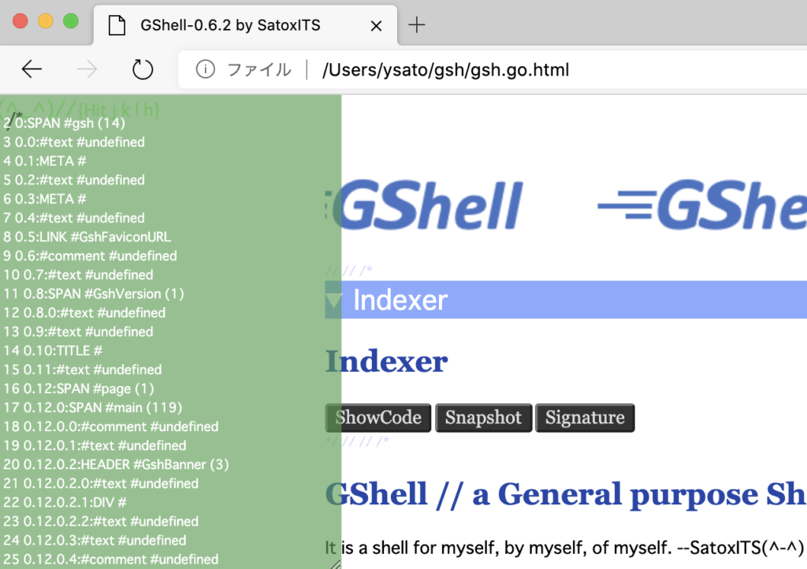Click the address bar file path

[445, 70]
